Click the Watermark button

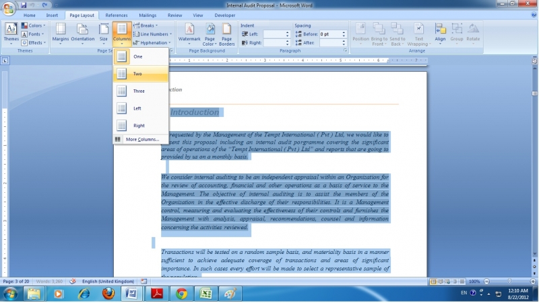(189, 34)
